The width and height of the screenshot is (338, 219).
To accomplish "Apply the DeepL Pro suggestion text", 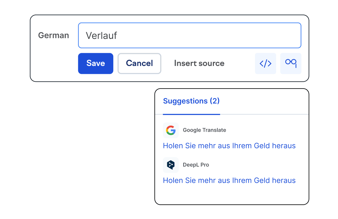I will pos(229,180).
